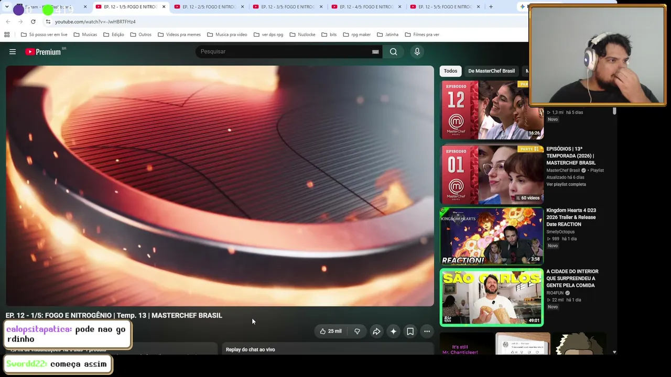Open site information icon in address bar
Image resolution: width=671 pixels, height=377 pixels.
coord(48,21)
